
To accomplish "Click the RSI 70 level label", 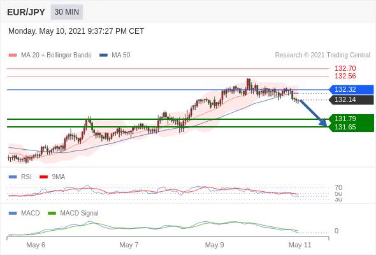I will pyautogui.click(x=338, y=187).
